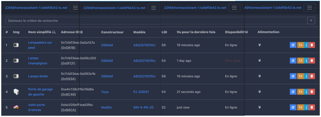Open the Tuya manufacturer link
The image size is (321, 117).
pos(105,92)
